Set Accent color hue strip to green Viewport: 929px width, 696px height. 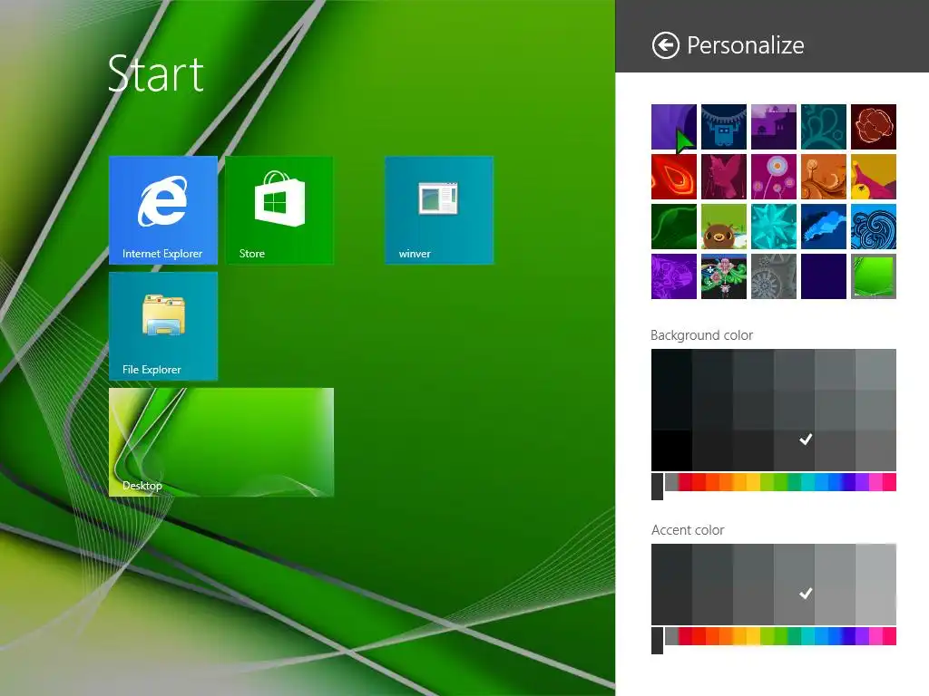pos(780,636)
